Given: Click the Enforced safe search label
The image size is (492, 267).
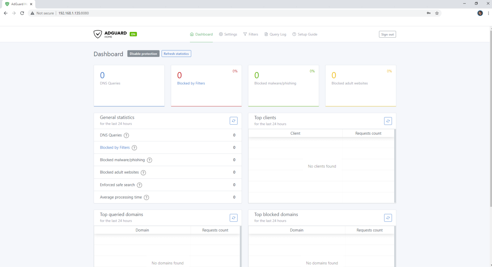Looking at the screenshot, I should 117,185.
